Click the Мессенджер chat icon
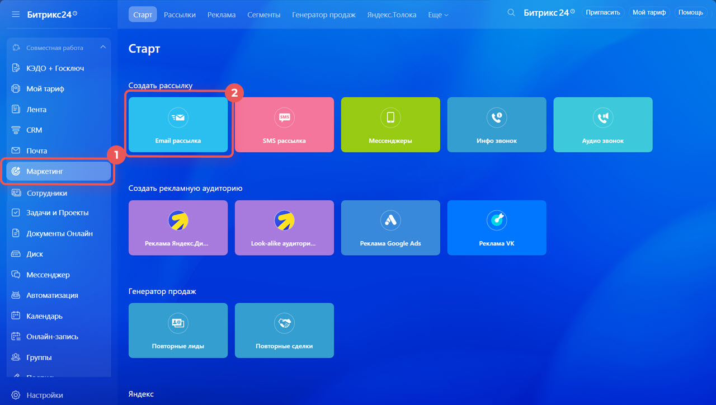This screenshot has width=716, height=405. [16, 275]
